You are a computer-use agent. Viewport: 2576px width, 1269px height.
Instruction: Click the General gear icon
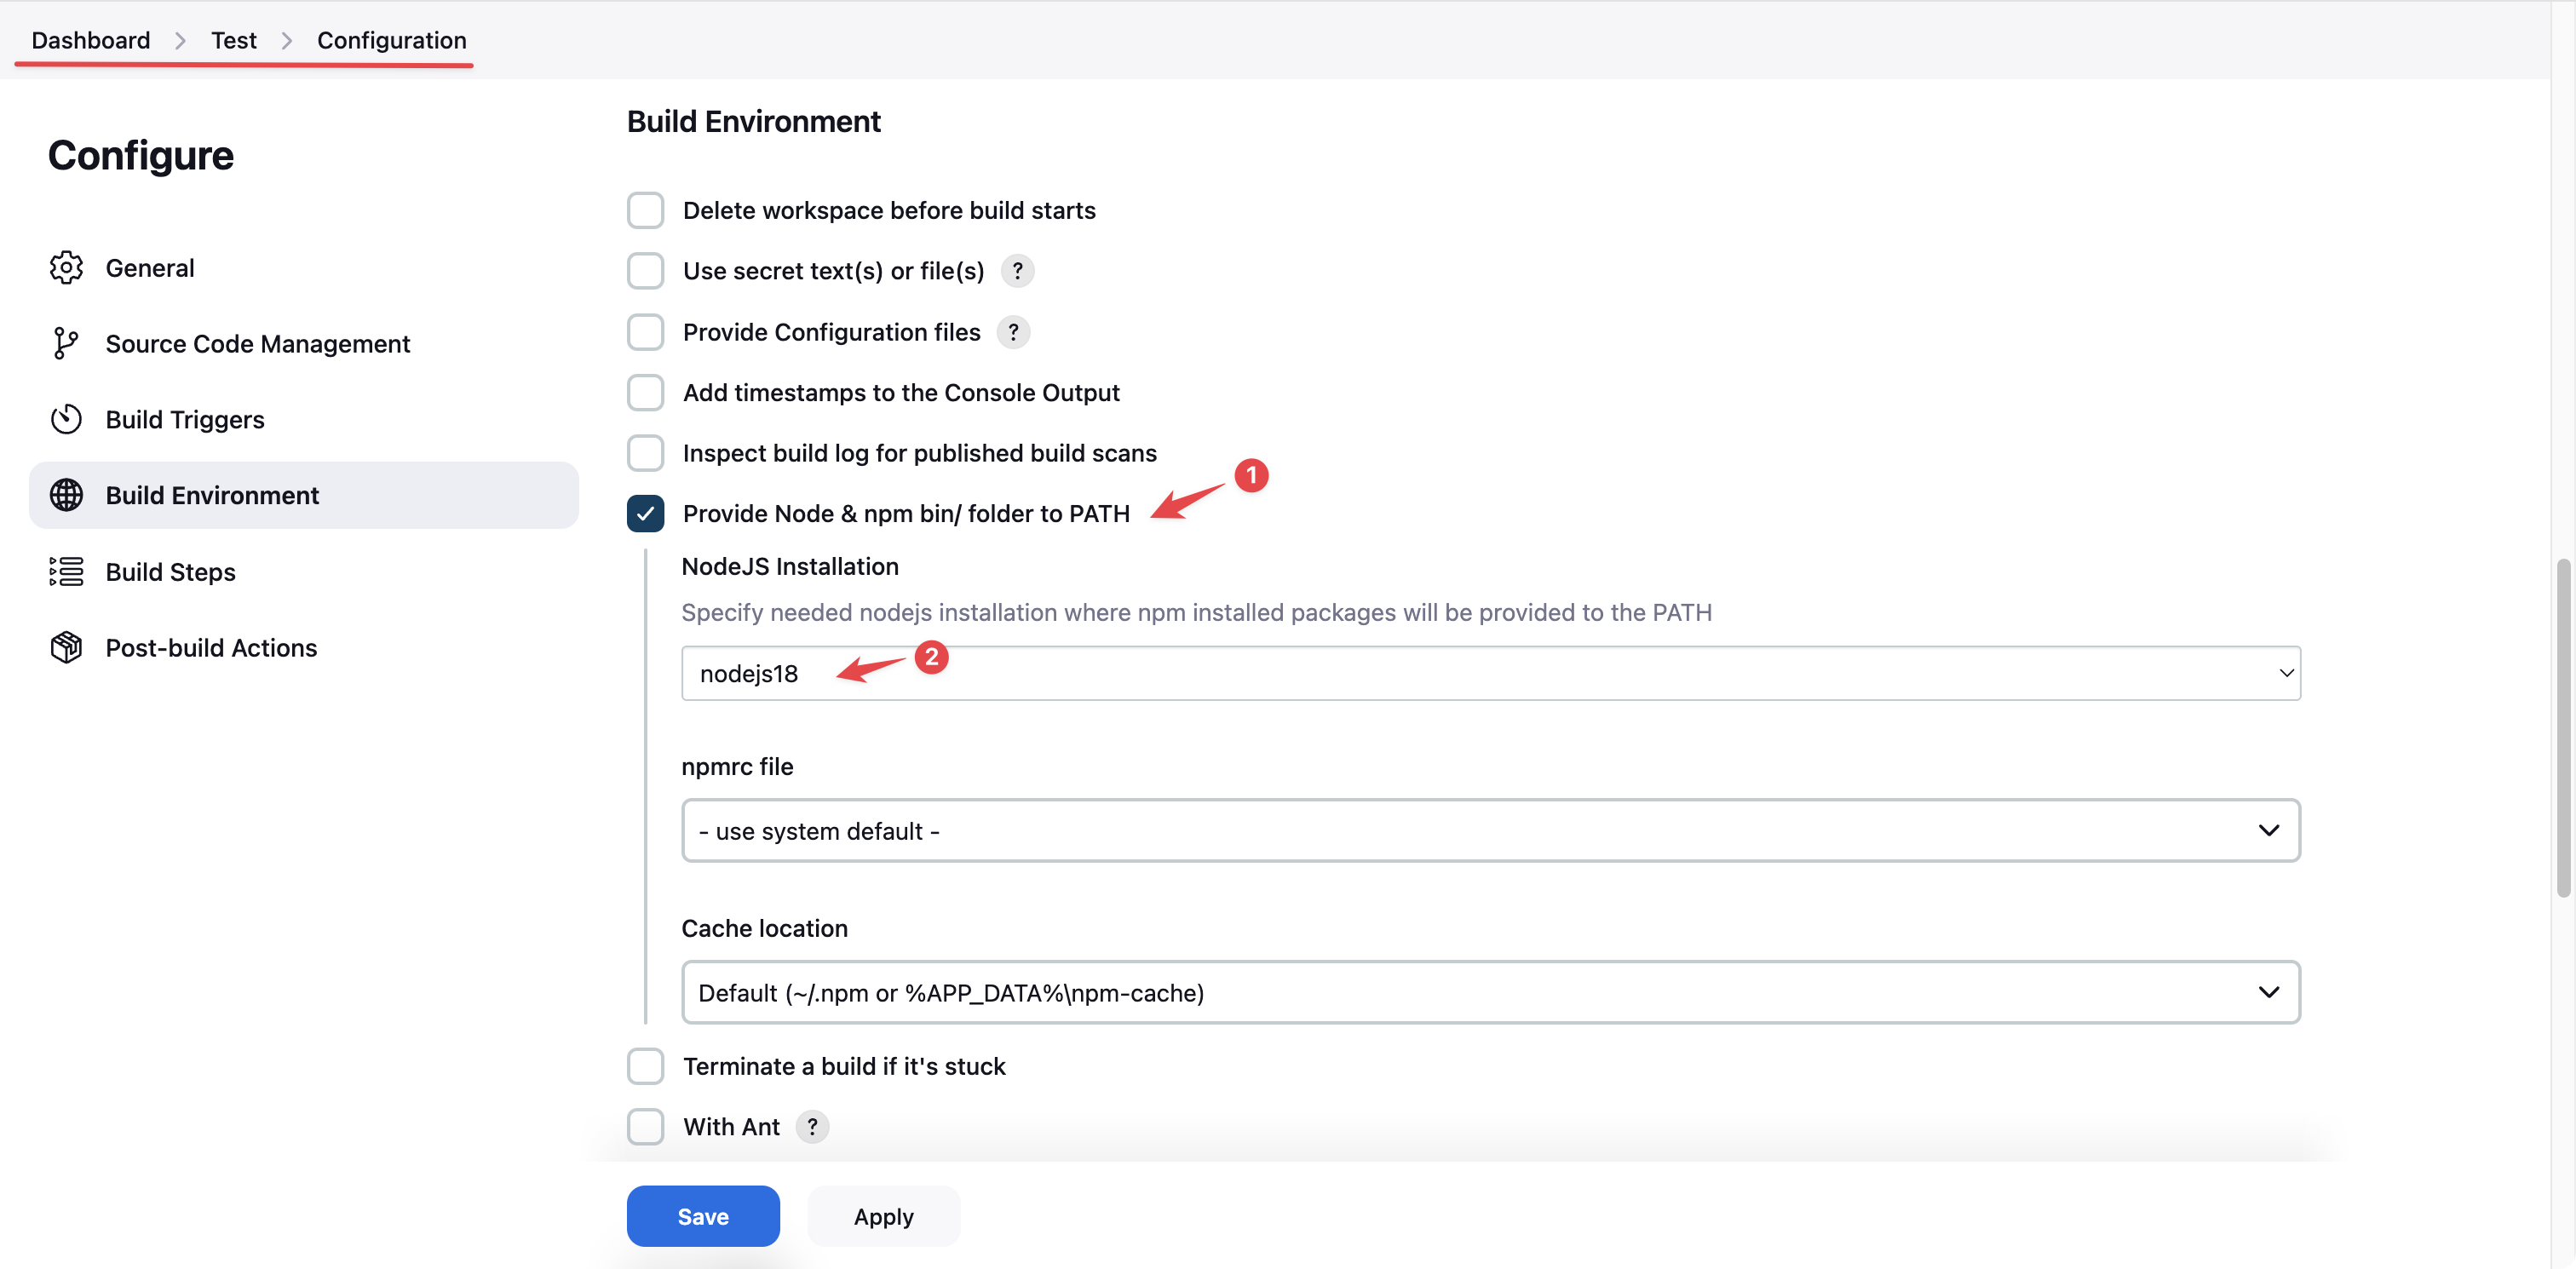pyautogui.click(x=66, y=267)
